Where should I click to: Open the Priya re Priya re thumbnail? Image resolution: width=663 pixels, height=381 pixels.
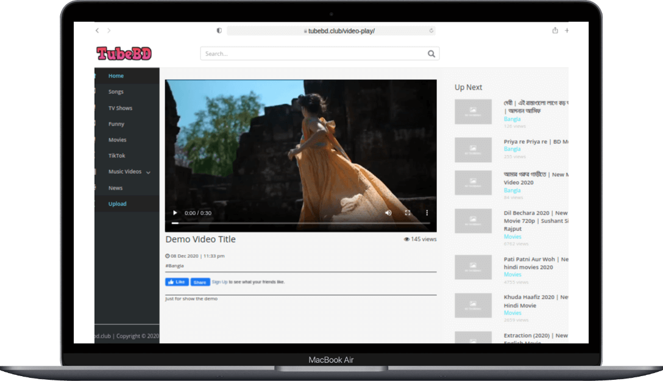coord(473,150)
